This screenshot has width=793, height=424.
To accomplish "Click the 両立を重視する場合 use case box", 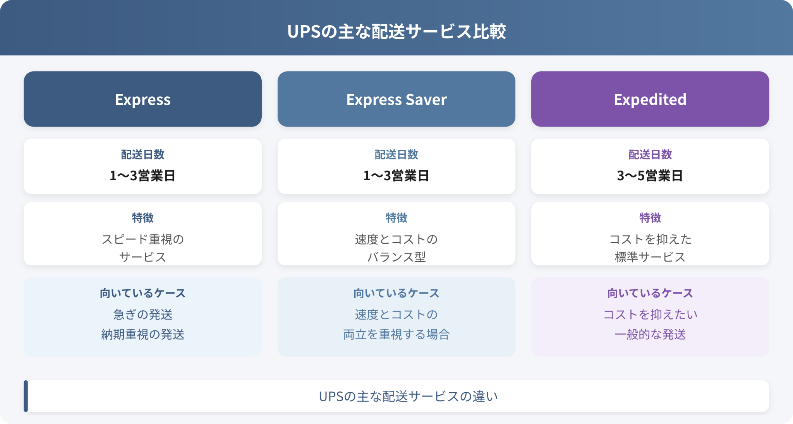I will click(396, 317).
